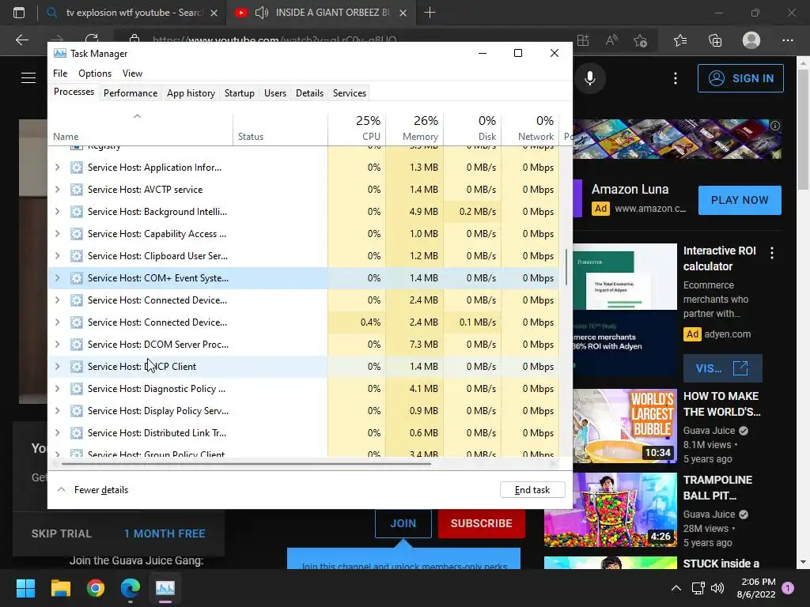Open YouTube settings three-dot menu

pyautogui.click(x=676, y=78)
